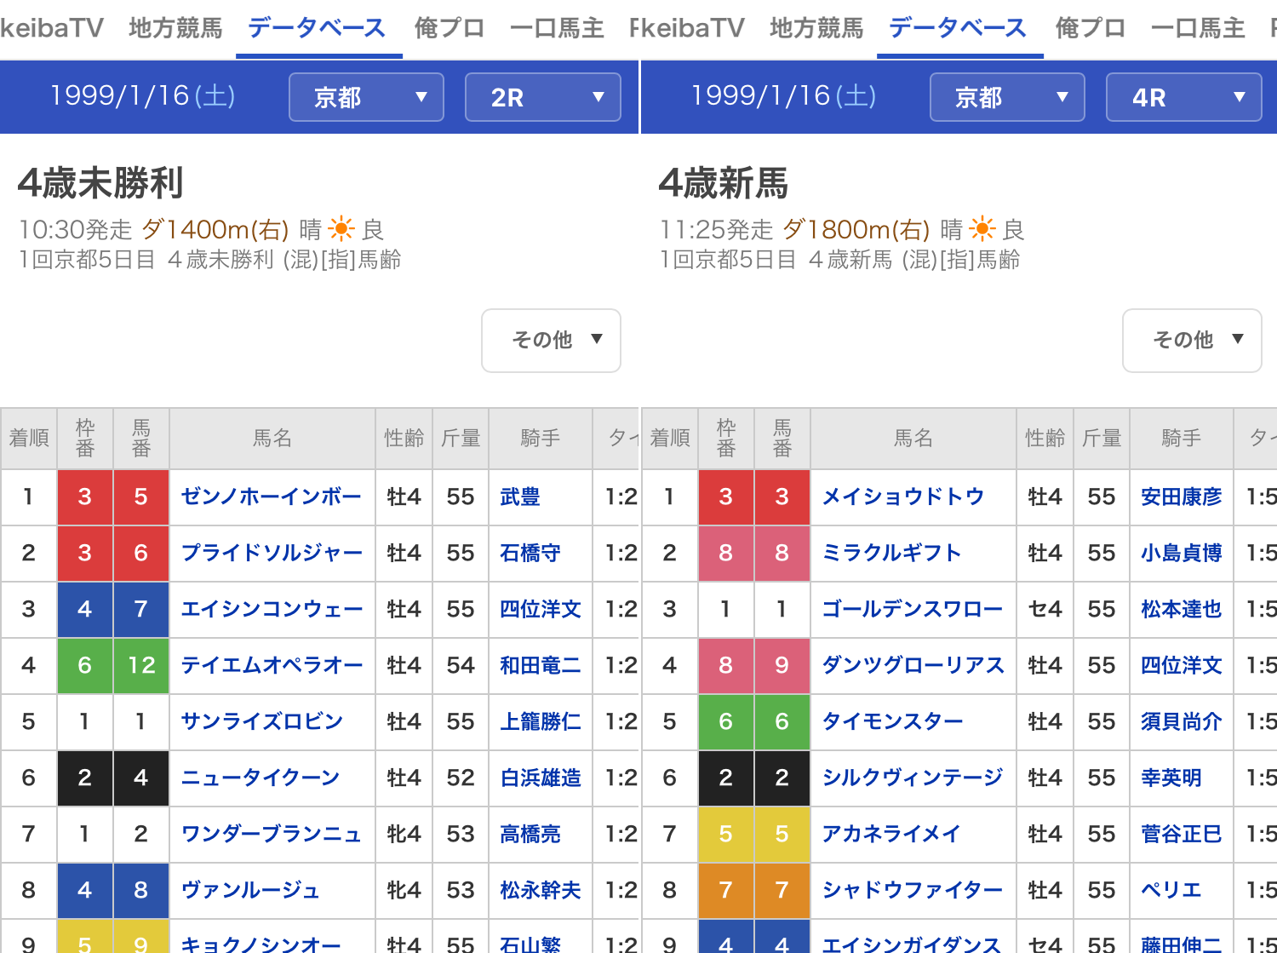Viewport: 1277px width, 953px height.
Task: Open jockey 安田康彦 profile
Action: (1181, 497)
